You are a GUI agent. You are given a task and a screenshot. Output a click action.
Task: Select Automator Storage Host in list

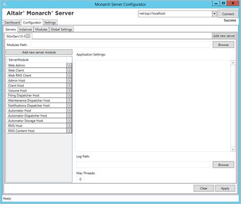(x=37, y=121)
